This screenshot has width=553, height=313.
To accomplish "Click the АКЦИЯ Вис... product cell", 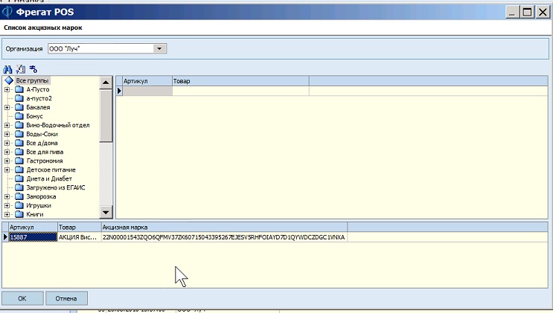I will [x=80, y=237].
